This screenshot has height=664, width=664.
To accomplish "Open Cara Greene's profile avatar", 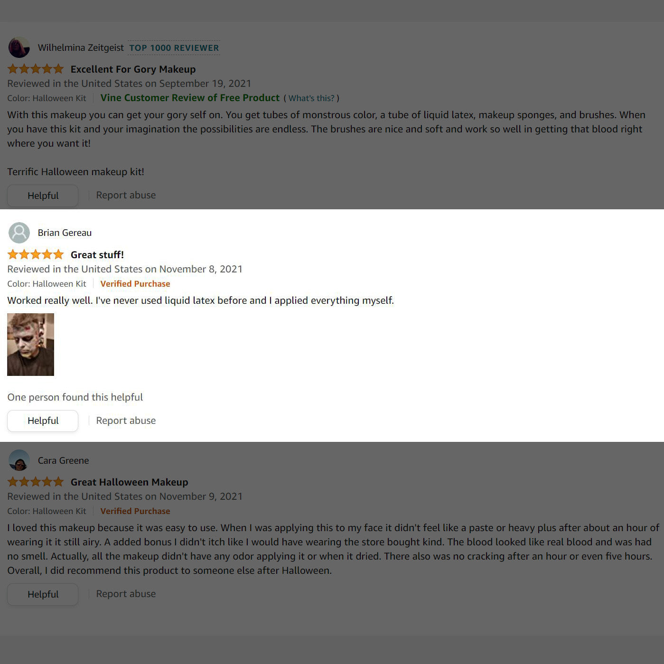I will tap(19, 460).
